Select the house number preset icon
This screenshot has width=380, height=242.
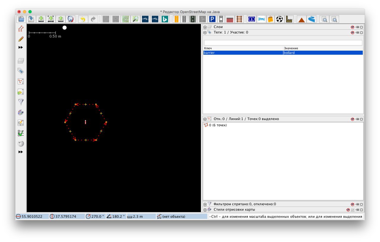pos(251,19)
